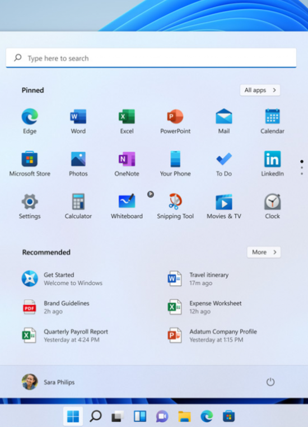
Task: Open the Expense Worksheet file
Action: click(x=204, y=307)
